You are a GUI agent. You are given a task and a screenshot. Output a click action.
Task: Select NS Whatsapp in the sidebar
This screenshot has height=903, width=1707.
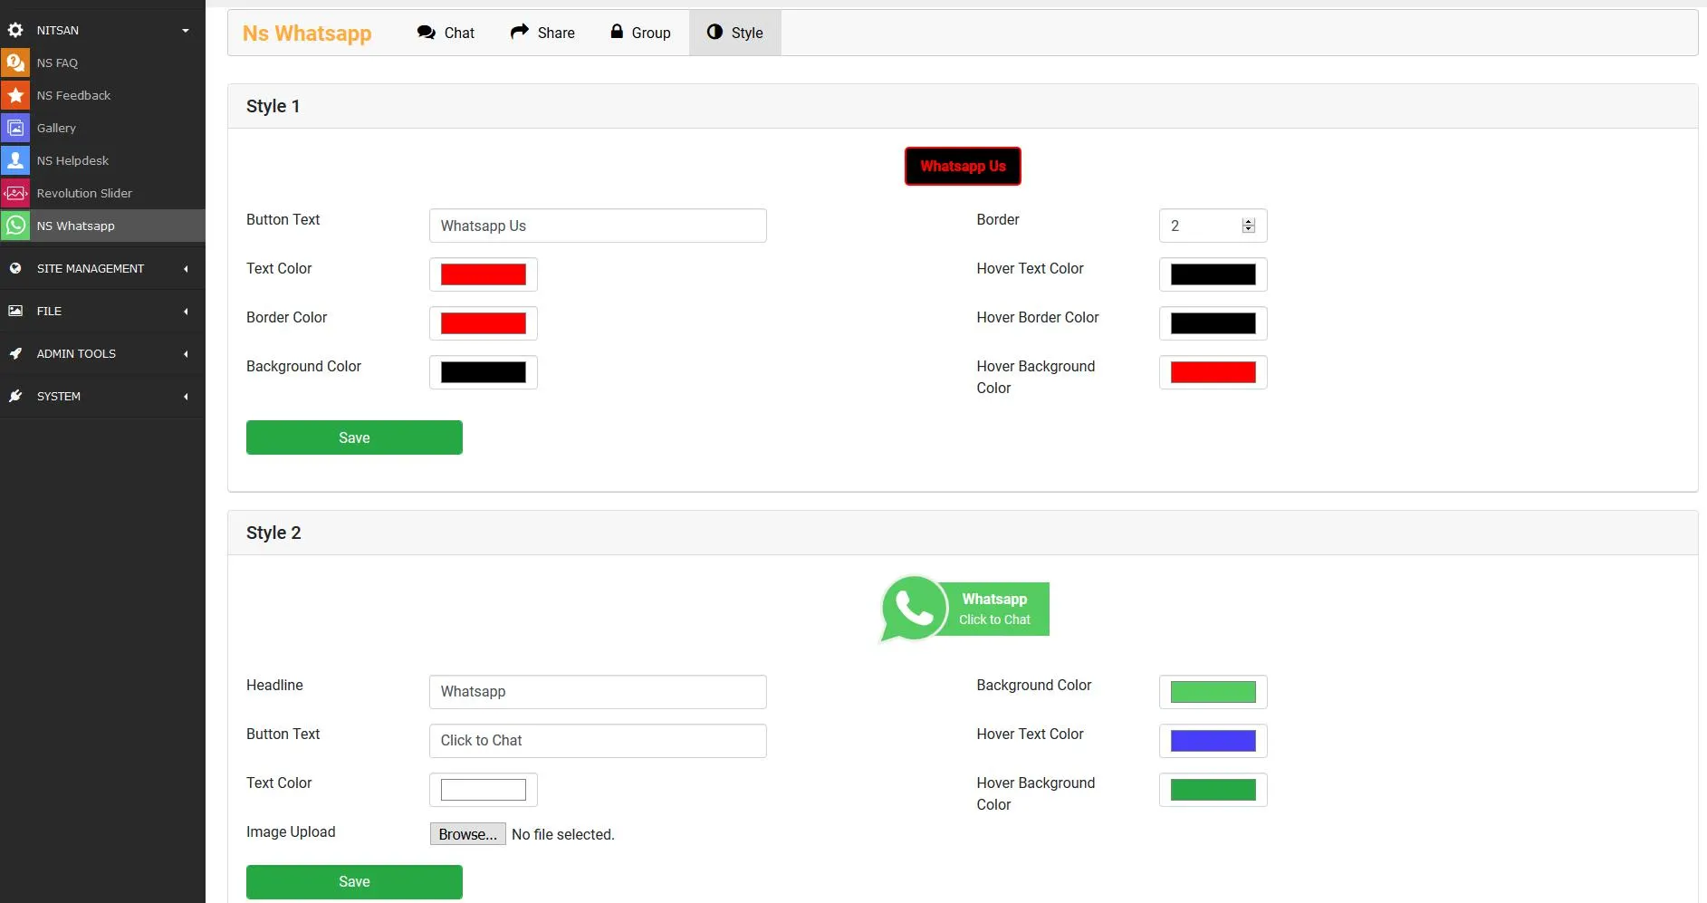tap(102, 226)
